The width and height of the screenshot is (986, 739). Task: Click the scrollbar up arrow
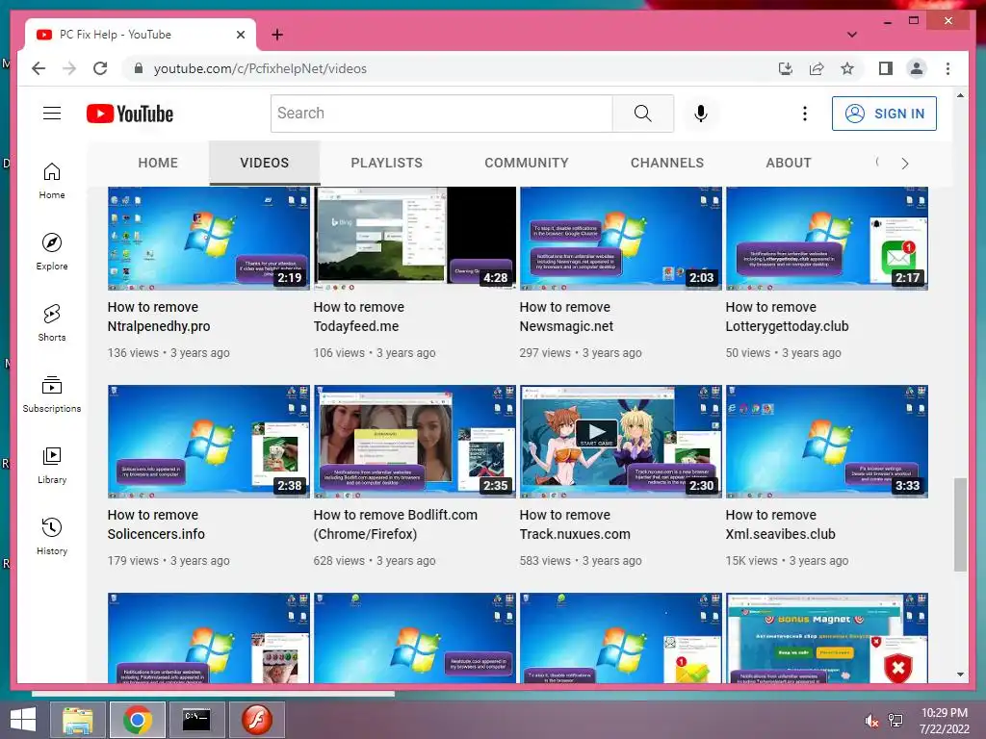point(960,95)
